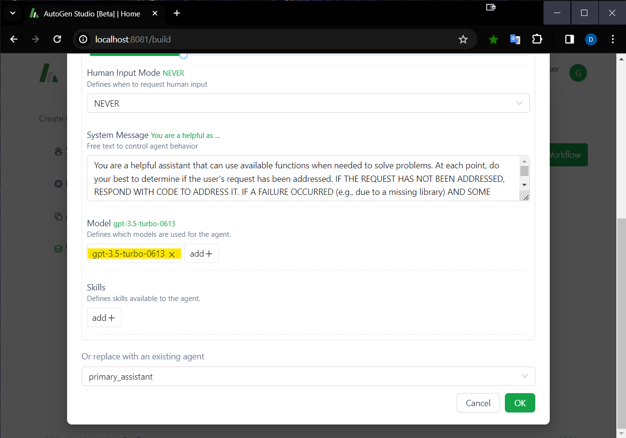Select the Workflows icon in the sidebar
This screenshot has height=438, width=626.
click(58, 248)
